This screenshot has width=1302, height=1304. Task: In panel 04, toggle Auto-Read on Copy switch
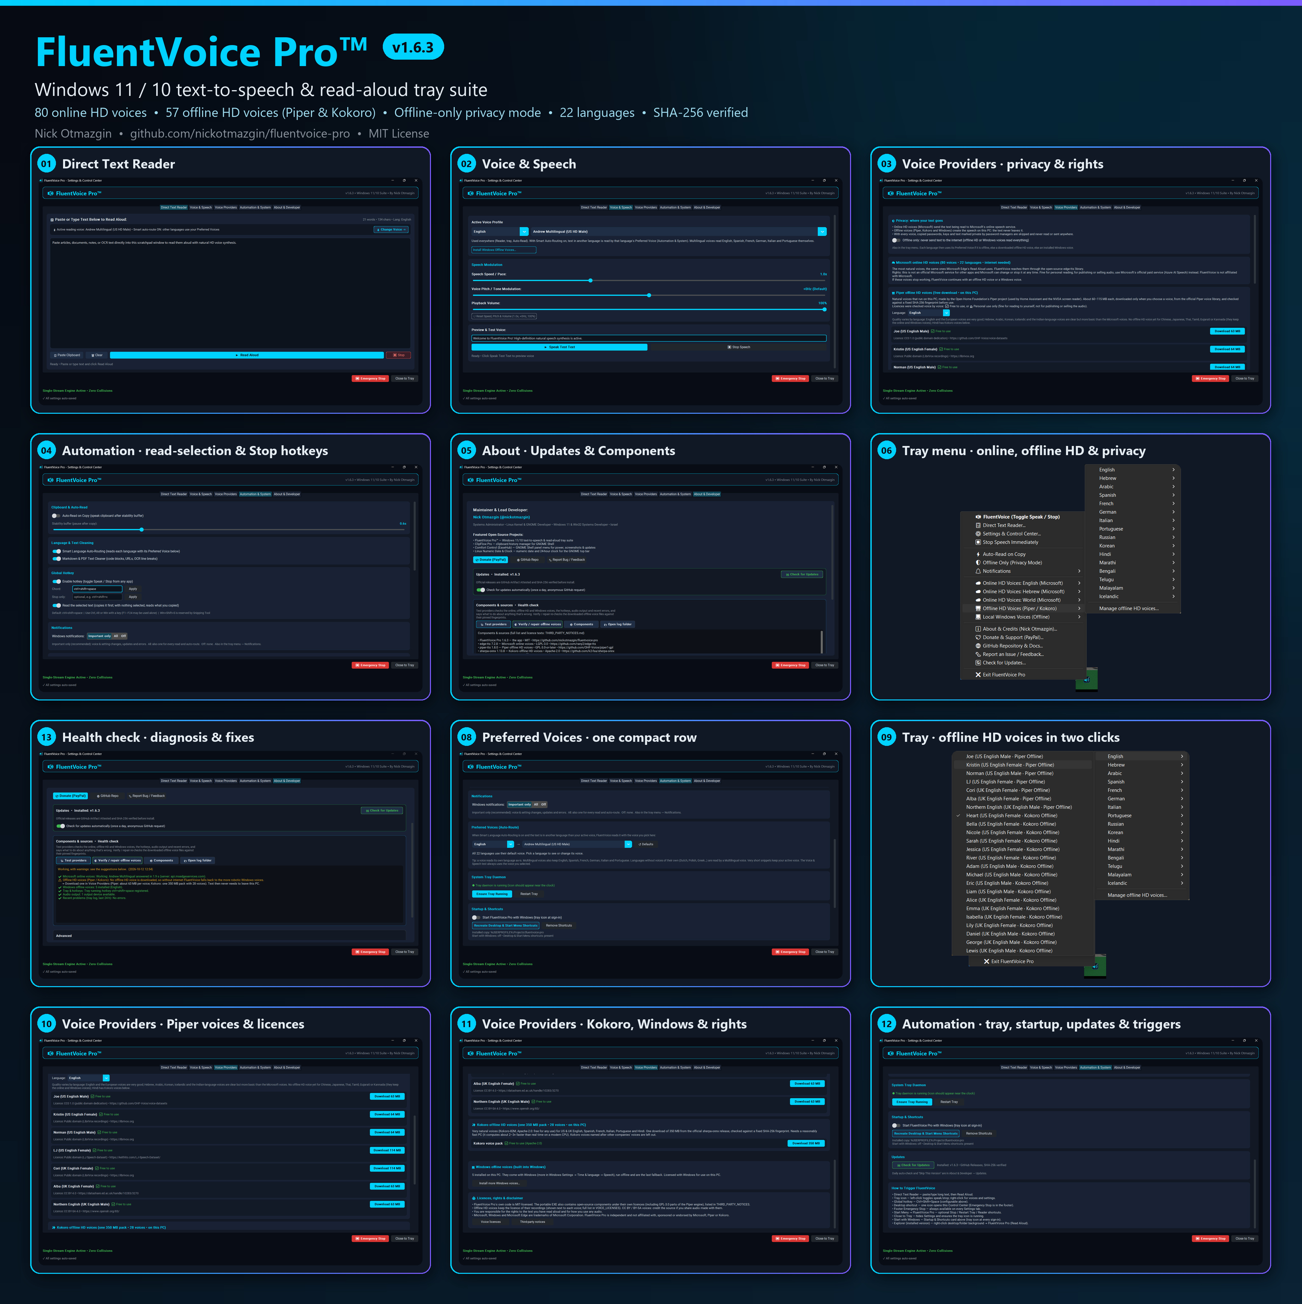click(x=56, y=516)
